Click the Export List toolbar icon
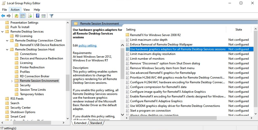The width and height of the screenshot is (258, 130). tap(30, 16)
